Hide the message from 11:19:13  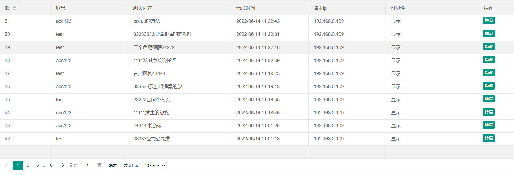pyautogui.click(x=488, y=86)
